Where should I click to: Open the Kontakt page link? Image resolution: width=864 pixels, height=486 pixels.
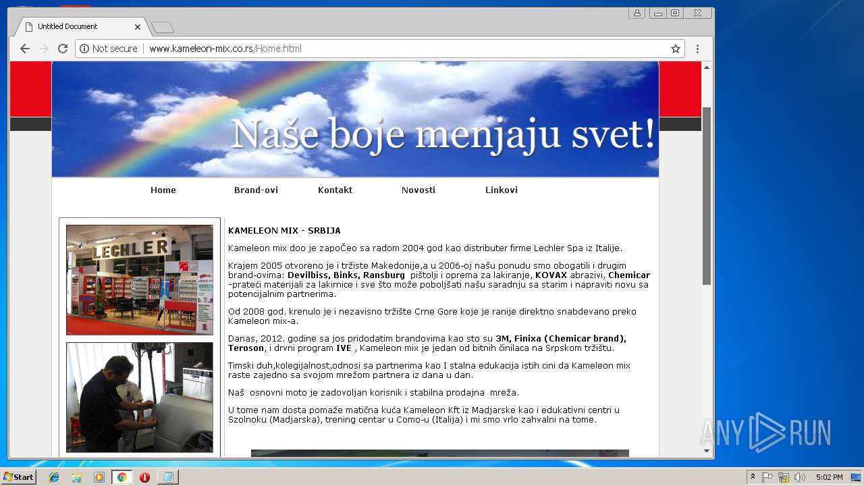(x=335, y=190)
